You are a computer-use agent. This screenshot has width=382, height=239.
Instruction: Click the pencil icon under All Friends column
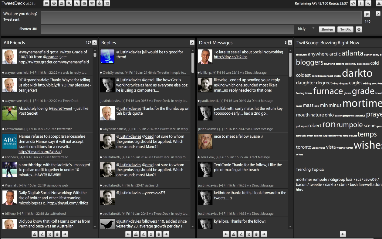point(42,234)
